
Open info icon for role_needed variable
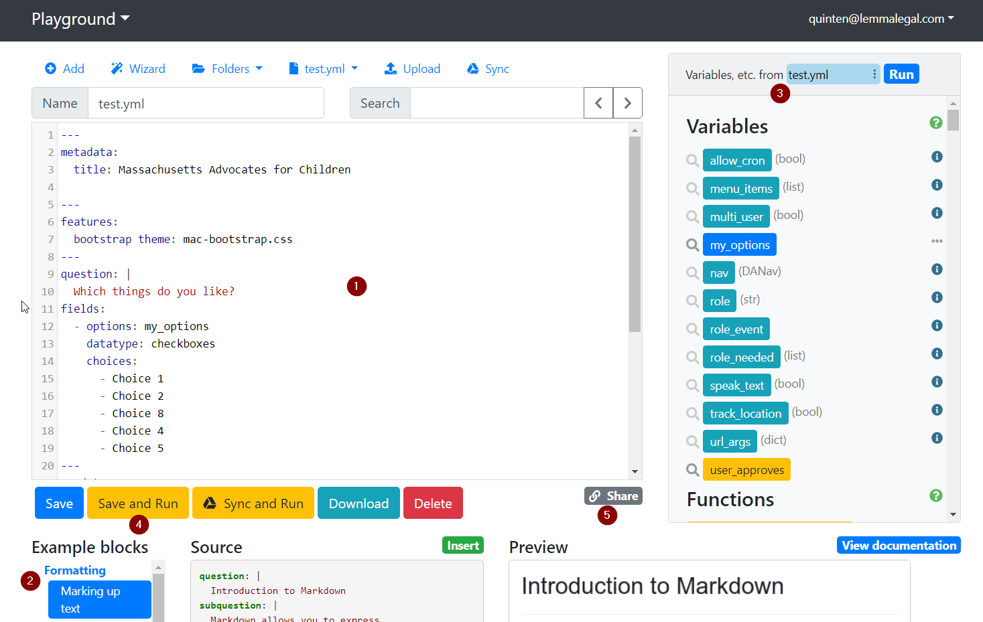937,354
